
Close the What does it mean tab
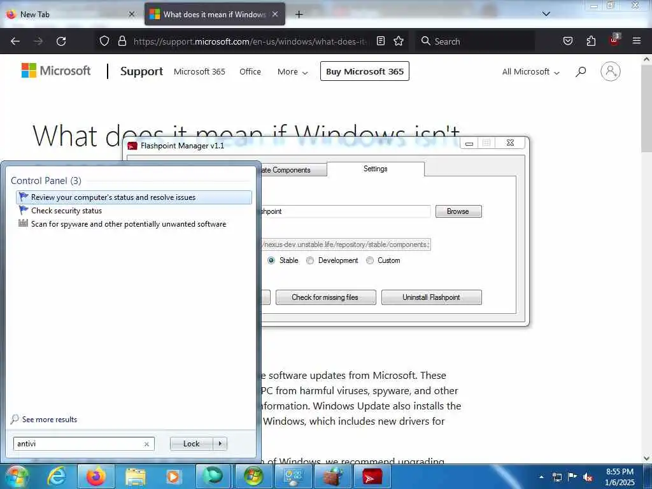(275, 14)
